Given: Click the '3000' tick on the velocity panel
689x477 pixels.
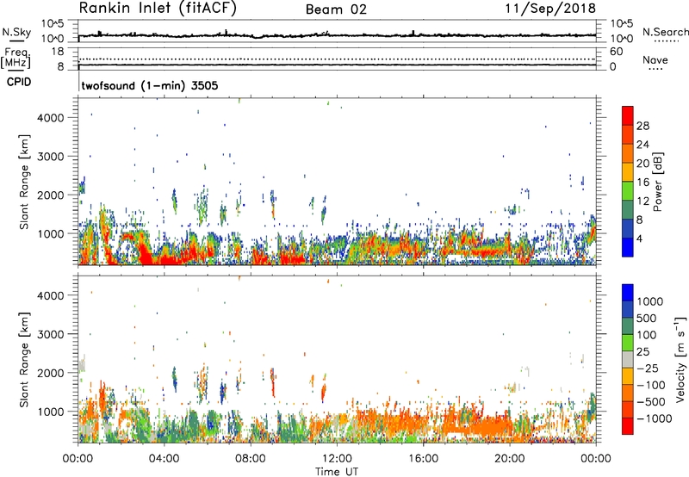Looking at the screenshot, I should tap(51, 334).
